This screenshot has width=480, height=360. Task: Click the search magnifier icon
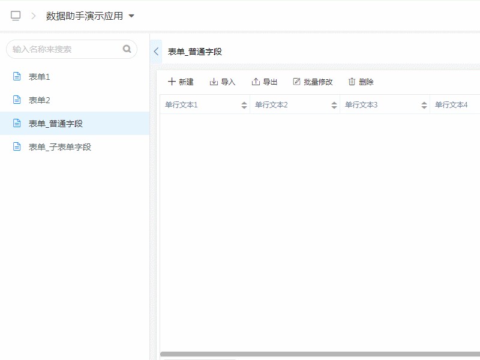click(127, 49)
